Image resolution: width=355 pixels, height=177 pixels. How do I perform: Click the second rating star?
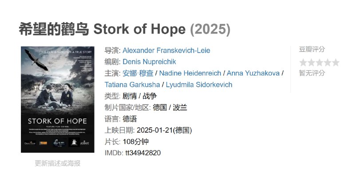[x=311, y=62]
